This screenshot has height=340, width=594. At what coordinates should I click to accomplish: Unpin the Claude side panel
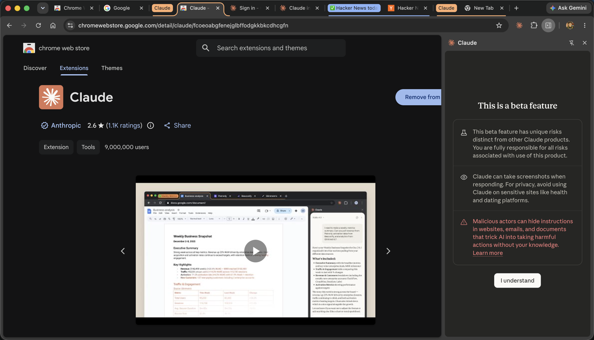[571, 43]
